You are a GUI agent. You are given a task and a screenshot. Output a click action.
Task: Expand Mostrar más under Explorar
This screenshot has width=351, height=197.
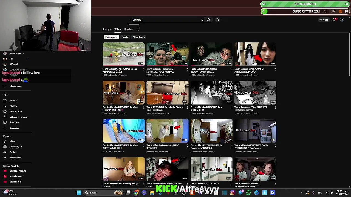[x=15, y=158]
